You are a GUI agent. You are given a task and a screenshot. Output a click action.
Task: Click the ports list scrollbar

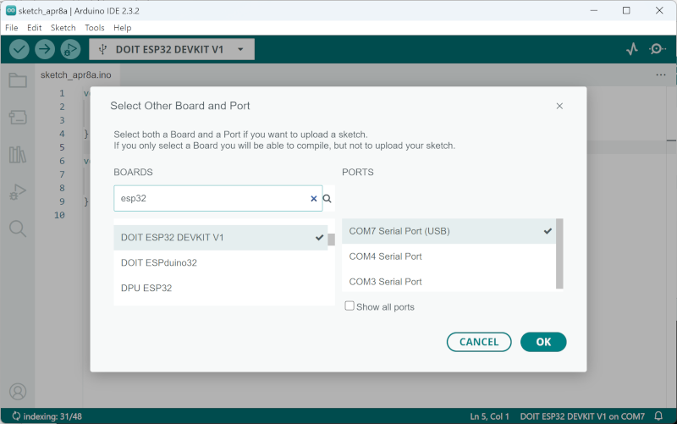559,254
